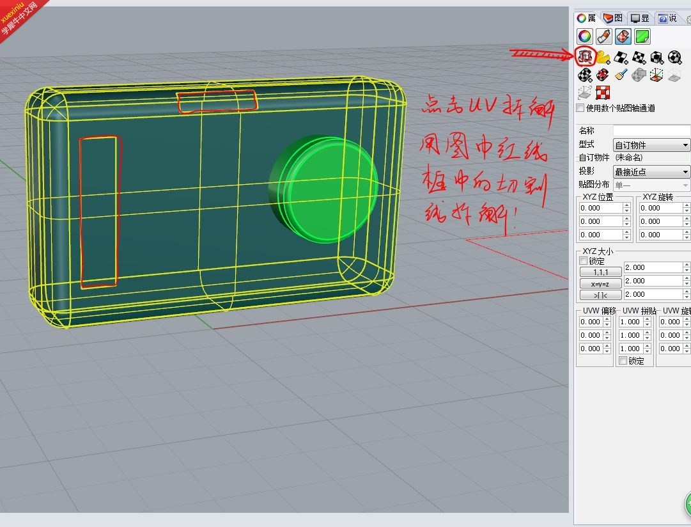The height and width of the screenshot is (527, 691).
Task: Match mapping using the paintbrush icon
Action: [x=621, y=75]
